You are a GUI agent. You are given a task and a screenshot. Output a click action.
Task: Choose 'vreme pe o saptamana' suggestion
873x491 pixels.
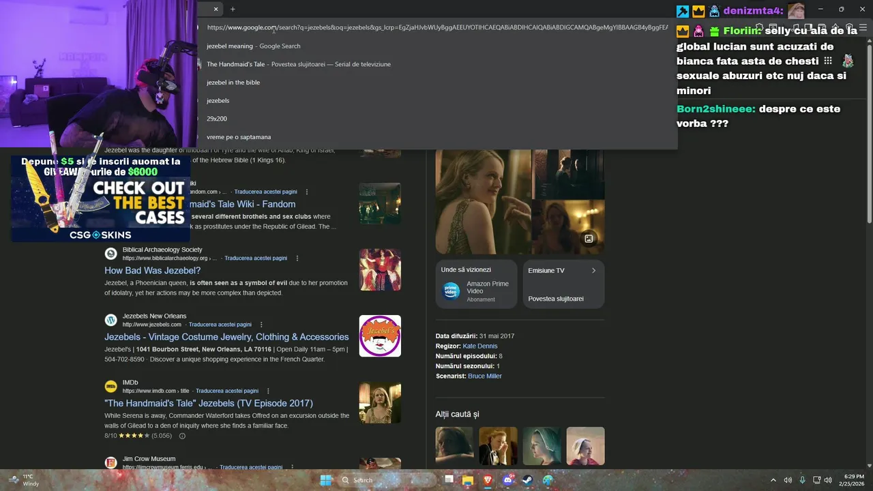pos(437,137)
